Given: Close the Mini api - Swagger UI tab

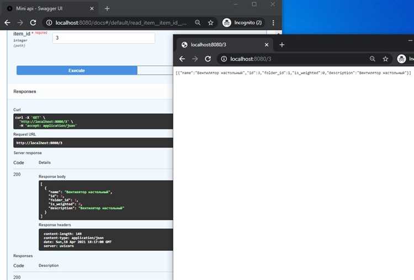Looking at the screenshot, I should coord(92,8).
